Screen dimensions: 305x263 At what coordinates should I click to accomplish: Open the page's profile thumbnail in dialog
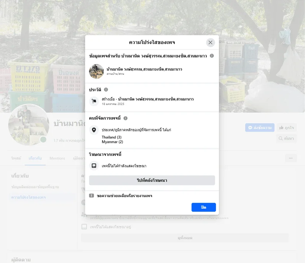(97, 71)
